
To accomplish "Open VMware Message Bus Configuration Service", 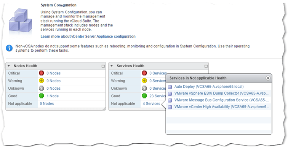I will 221,100.
